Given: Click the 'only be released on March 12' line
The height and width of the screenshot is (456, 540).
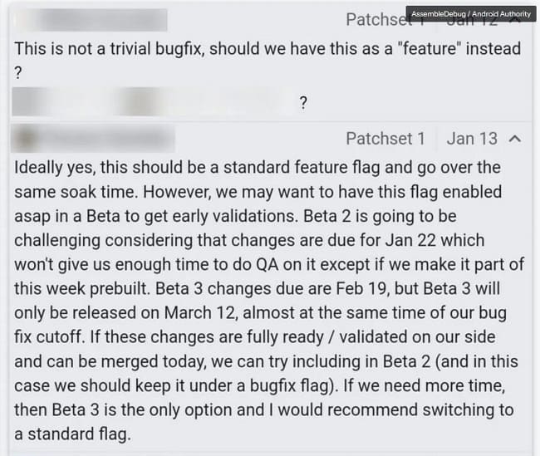Looking at the screenshot, I should [260, 313].
